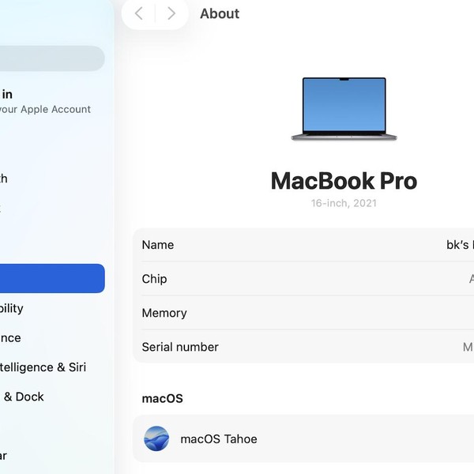Open Desktop & Dock settings

[x=22, y=397]
